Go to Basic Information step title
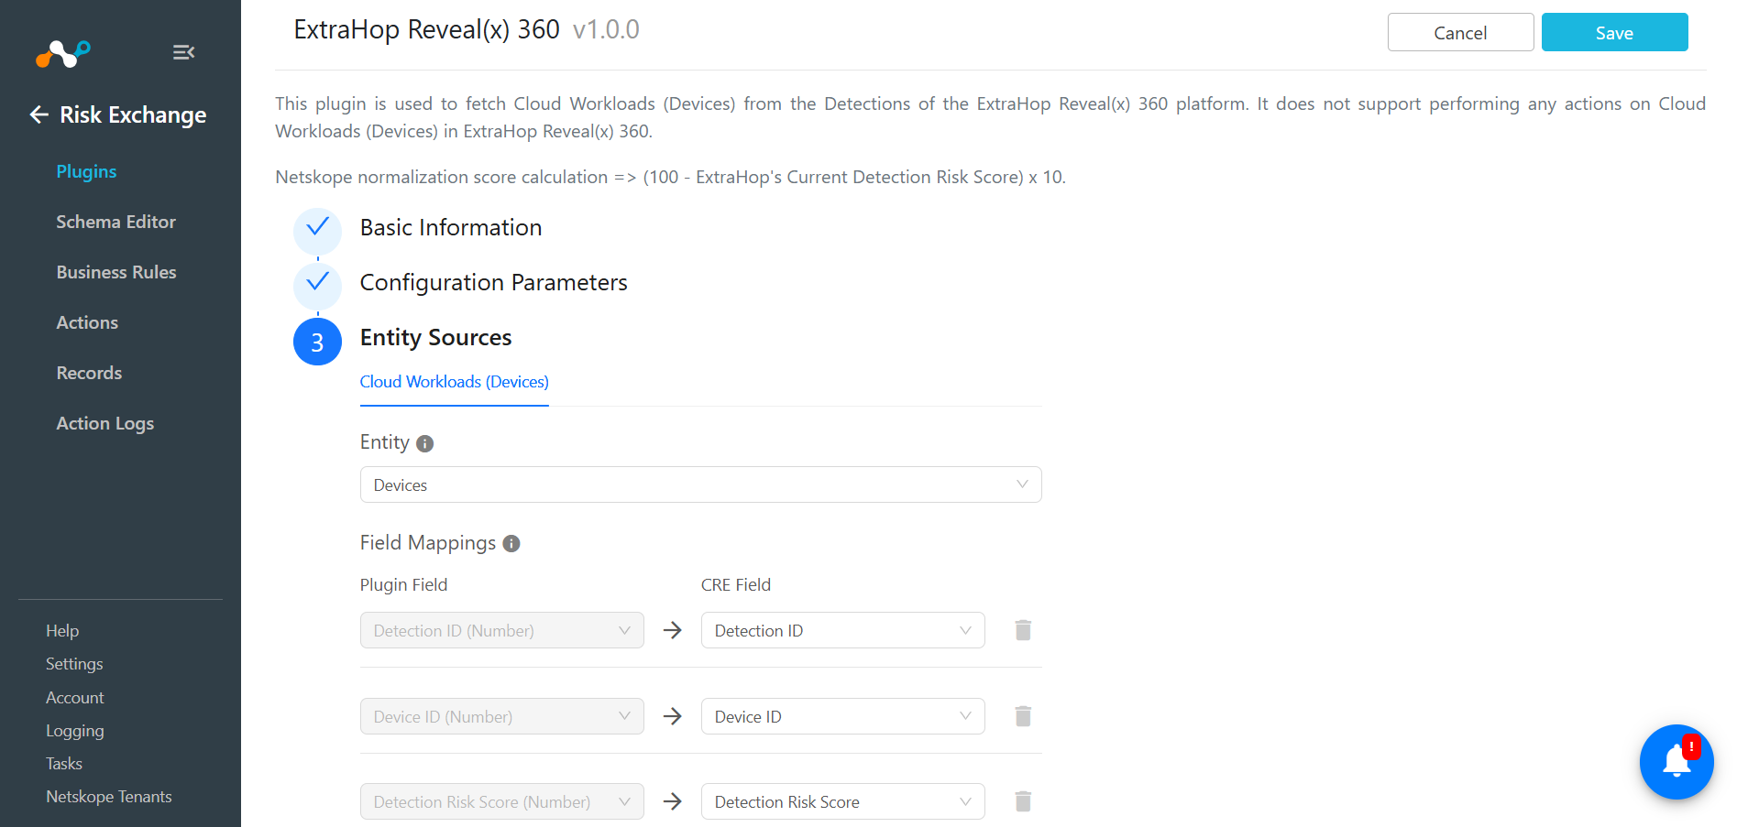This screenshot has height=827, width=1737. pyautogui.click(x=451, y=227)
